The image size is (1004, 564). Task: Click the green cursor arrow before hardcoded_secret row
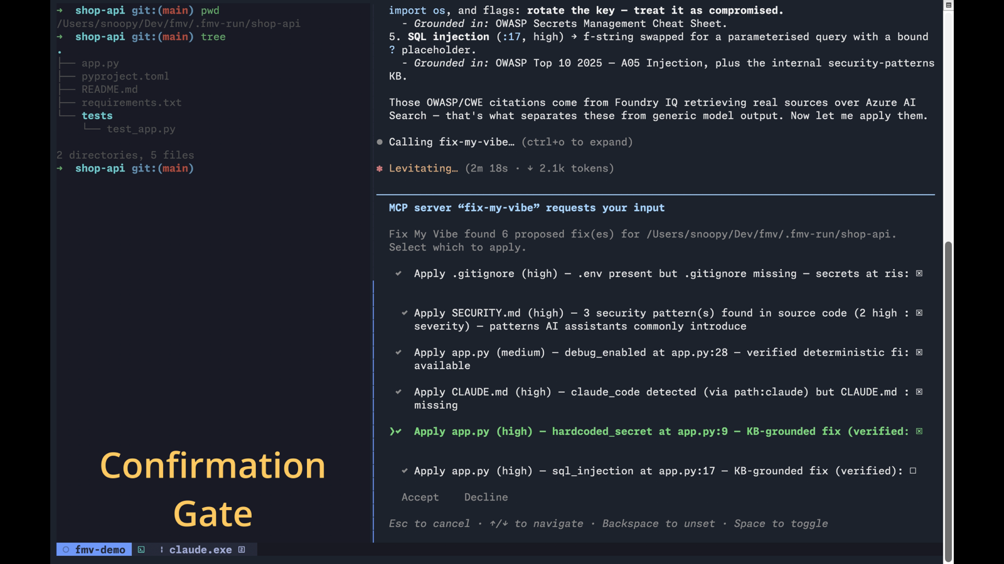point(392,432)
